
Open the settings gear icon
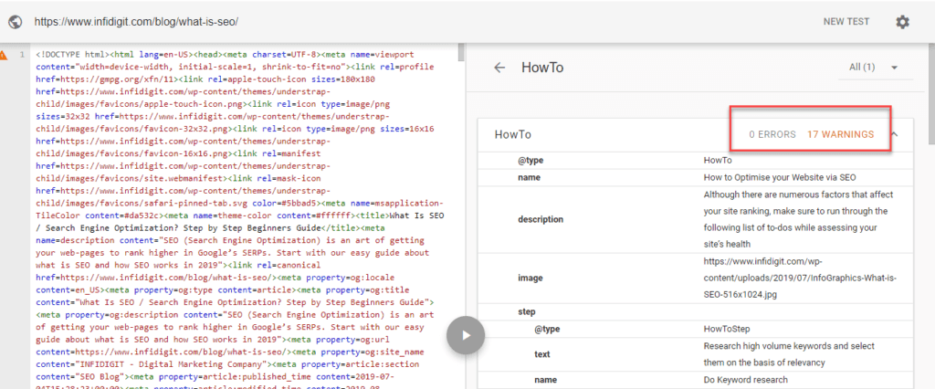(902, 22)
